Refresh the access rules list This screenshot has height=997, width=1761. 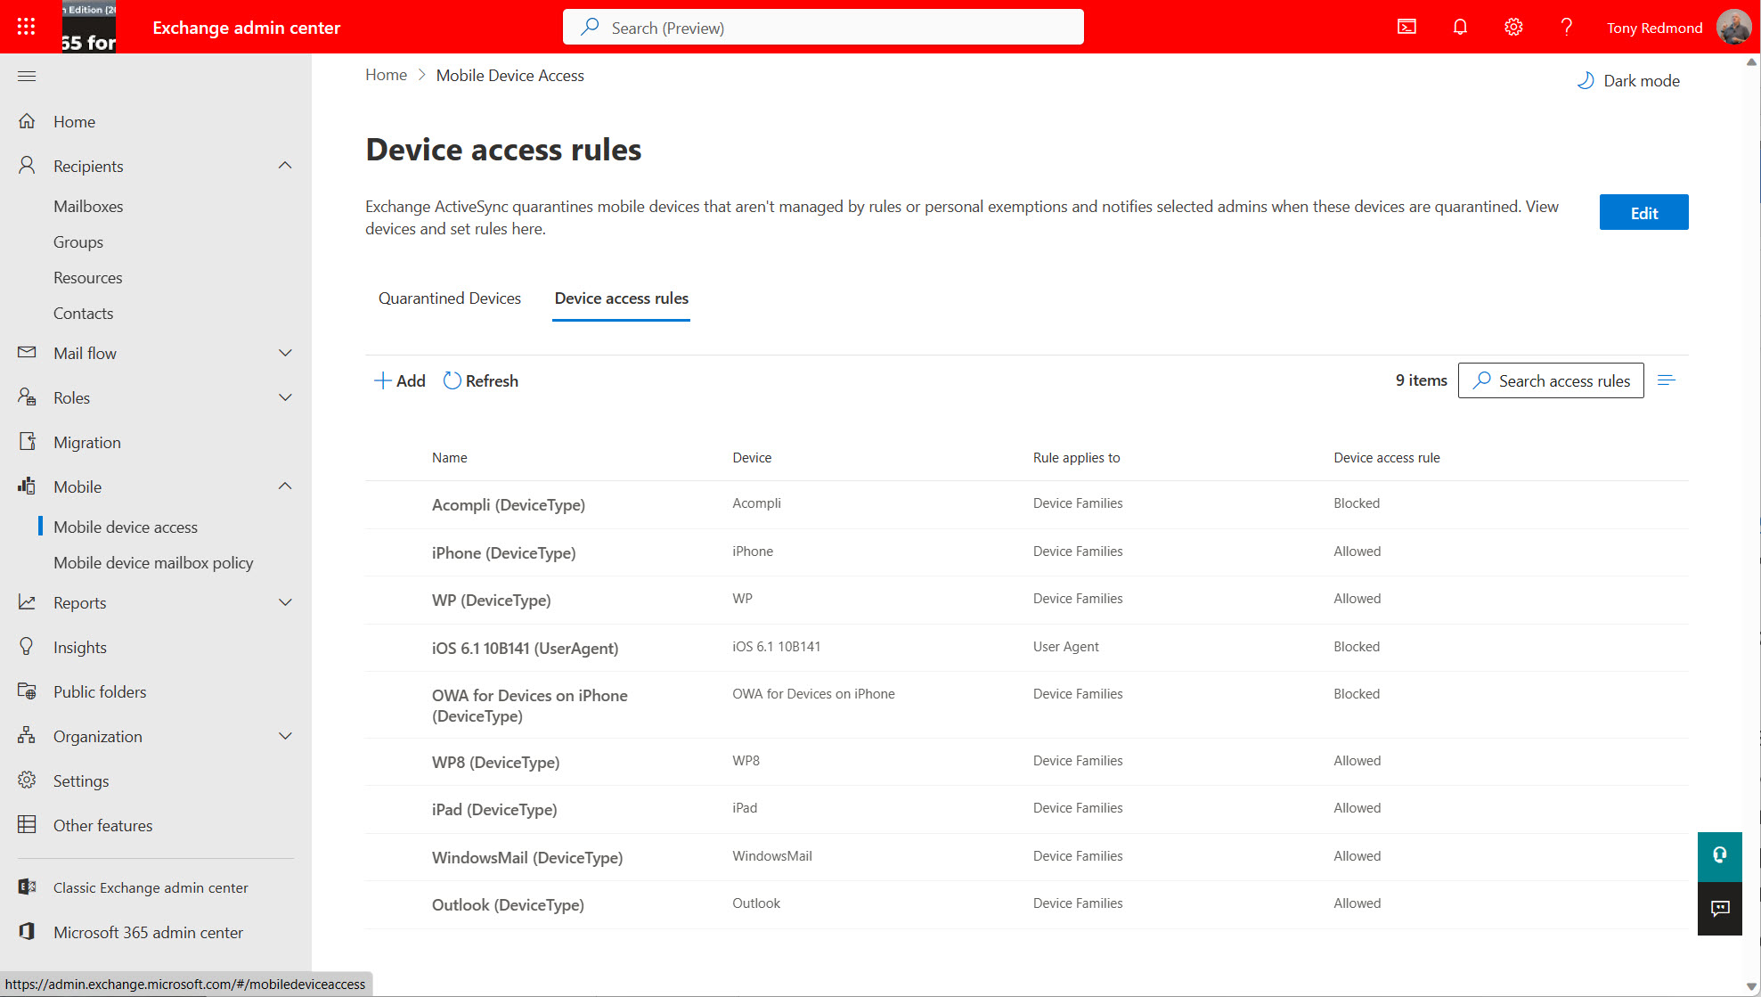coord(481,380)
